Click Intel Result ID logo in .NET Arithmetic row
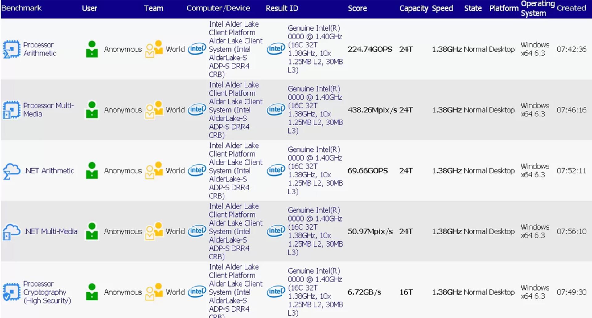This screenshot has height=318, width=592. [x=276, y=170]
